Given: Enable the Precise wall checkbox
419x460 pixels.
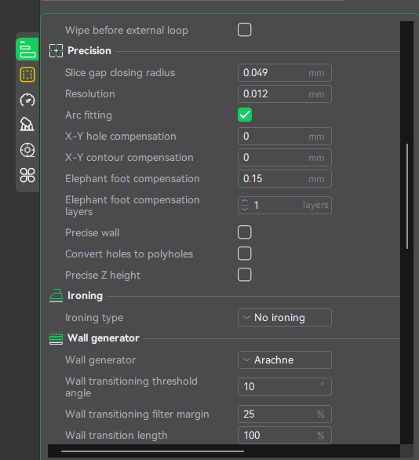Looking at the screenshot, I should coord(245,232).
